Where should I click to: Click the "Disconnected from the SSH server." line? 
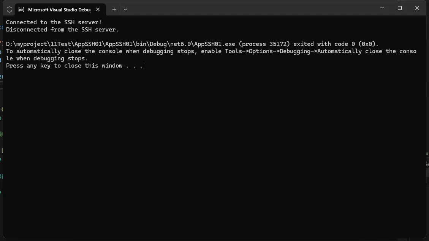62,30
